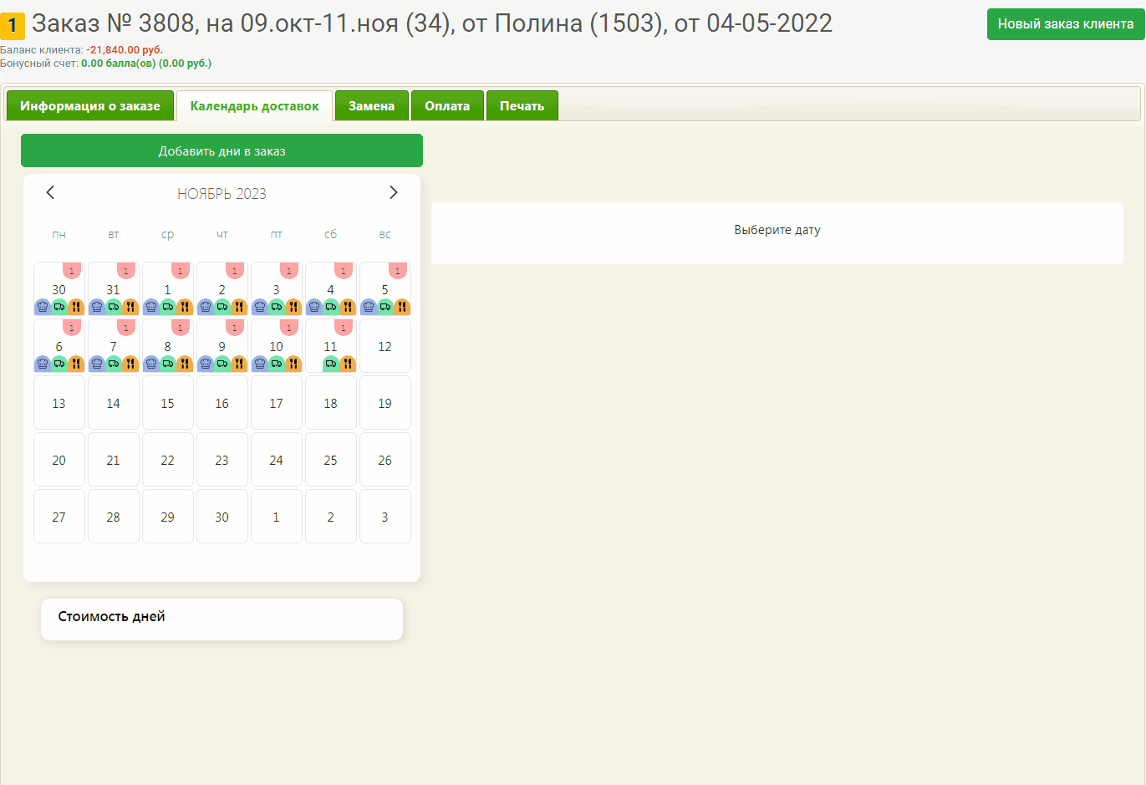Click the Новый заказ клиента button
The image size is (1146, 785).
point(1065,24)
